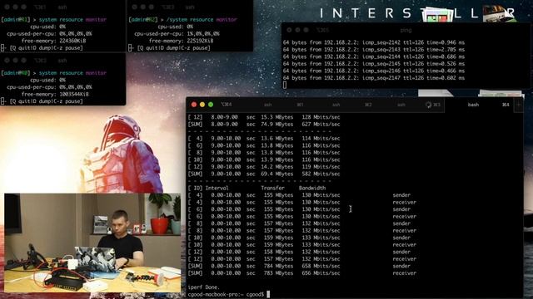This screenshot has width=533, height=299.
Task: Click cpu-used-per-cpu 1%,0%,0%,0% in R2 window
Action: 177,34
